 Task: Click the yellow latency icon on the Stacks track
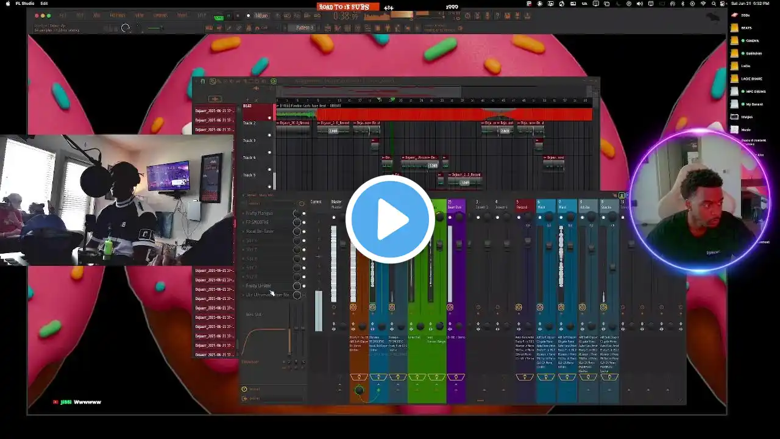[603, 307]
